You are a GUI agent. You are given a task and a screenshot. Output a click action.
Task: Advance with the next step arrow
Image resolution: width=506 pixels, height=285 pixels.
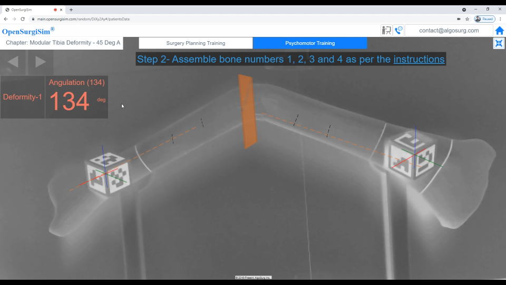click(41, 62)
